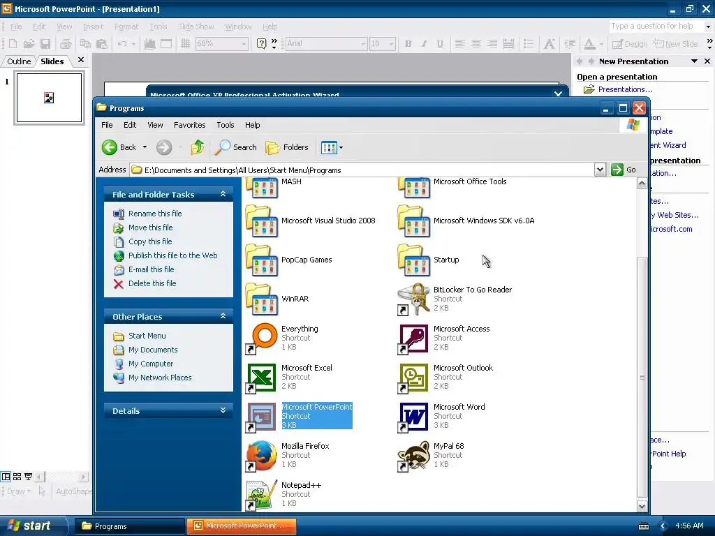715x536 pixels.
Task: Click Presentations... link in PowerPoint task pane
Action: click(626, 89)
